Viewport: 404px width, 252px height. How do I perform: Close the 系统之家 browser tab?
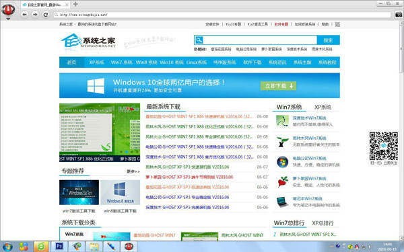tap(67, 5)
